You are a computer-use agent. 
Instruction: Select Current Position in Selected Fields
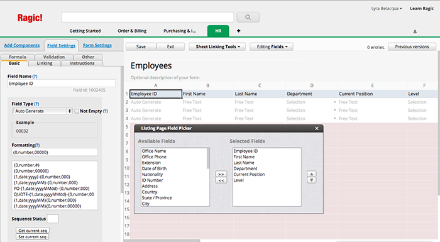tap(249, 174)
